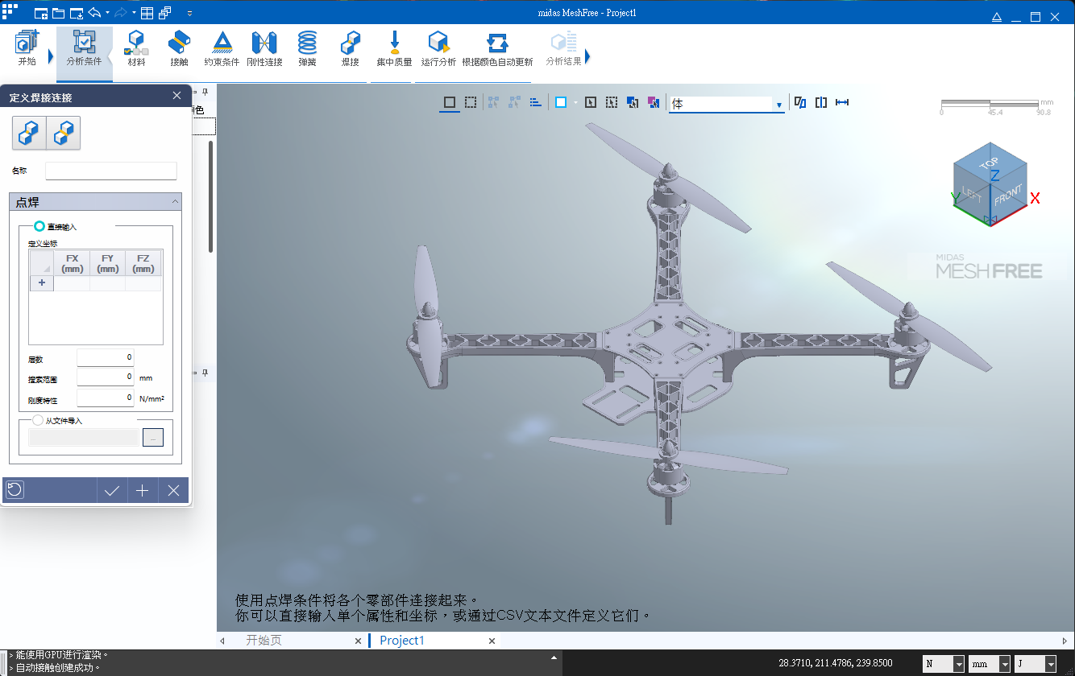Open the midas application menu logo
Screen dimensions: 1075x676
10,11
